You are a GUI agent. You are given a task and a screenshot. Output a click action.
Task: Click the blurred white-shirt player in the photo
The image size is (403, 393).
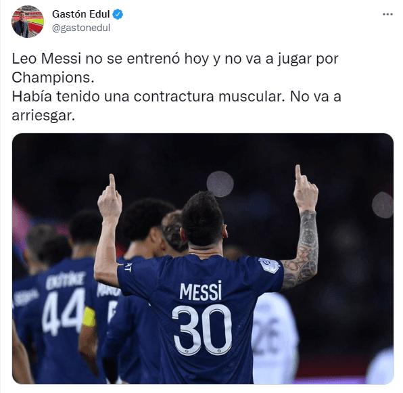(x=275, y=338)
